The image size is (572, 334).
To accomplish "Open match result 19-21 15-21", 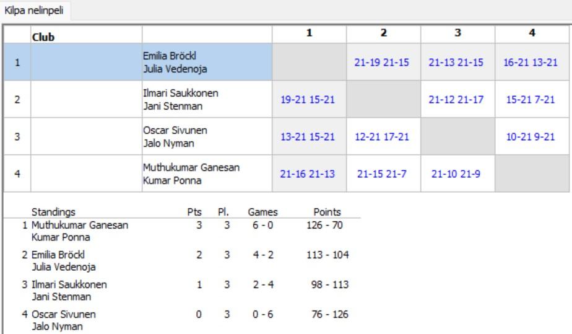I will [x=308, y=99].
